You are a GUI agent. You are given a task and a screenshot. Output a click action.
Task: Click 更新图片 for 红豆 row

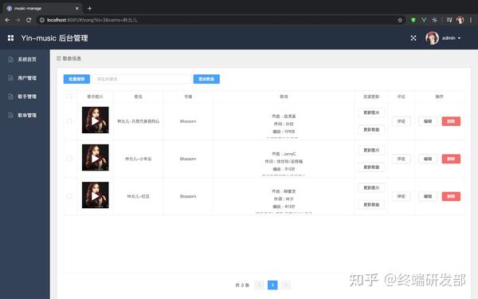(371, 187)
